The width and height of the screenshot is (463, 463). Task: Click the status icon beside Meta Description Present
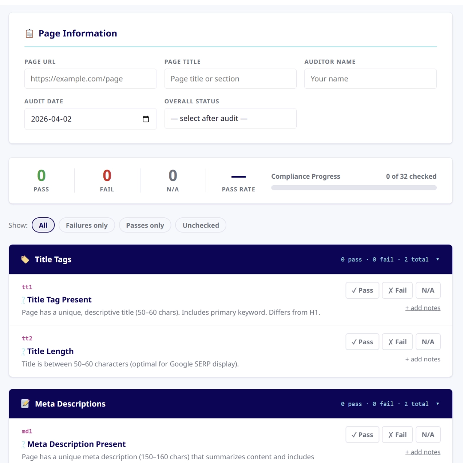tap(24, 445)
